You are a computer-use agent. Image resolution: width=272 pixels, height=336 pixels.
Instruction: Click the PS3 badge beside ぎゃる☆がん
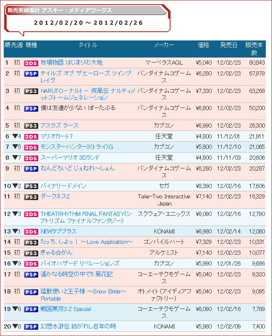31,253
